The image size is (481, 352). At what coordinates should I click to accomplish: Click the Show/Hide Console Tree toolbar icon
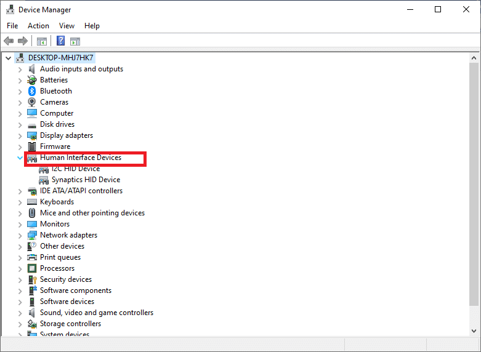pyautogui.click(x=42, y=41)
